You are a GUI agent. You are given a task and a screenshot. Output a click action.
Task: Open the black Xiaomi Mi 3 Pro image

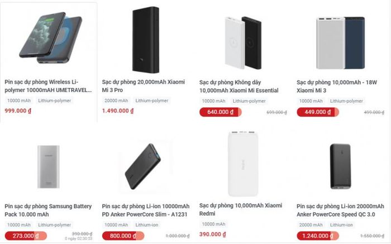click(146, 40)
